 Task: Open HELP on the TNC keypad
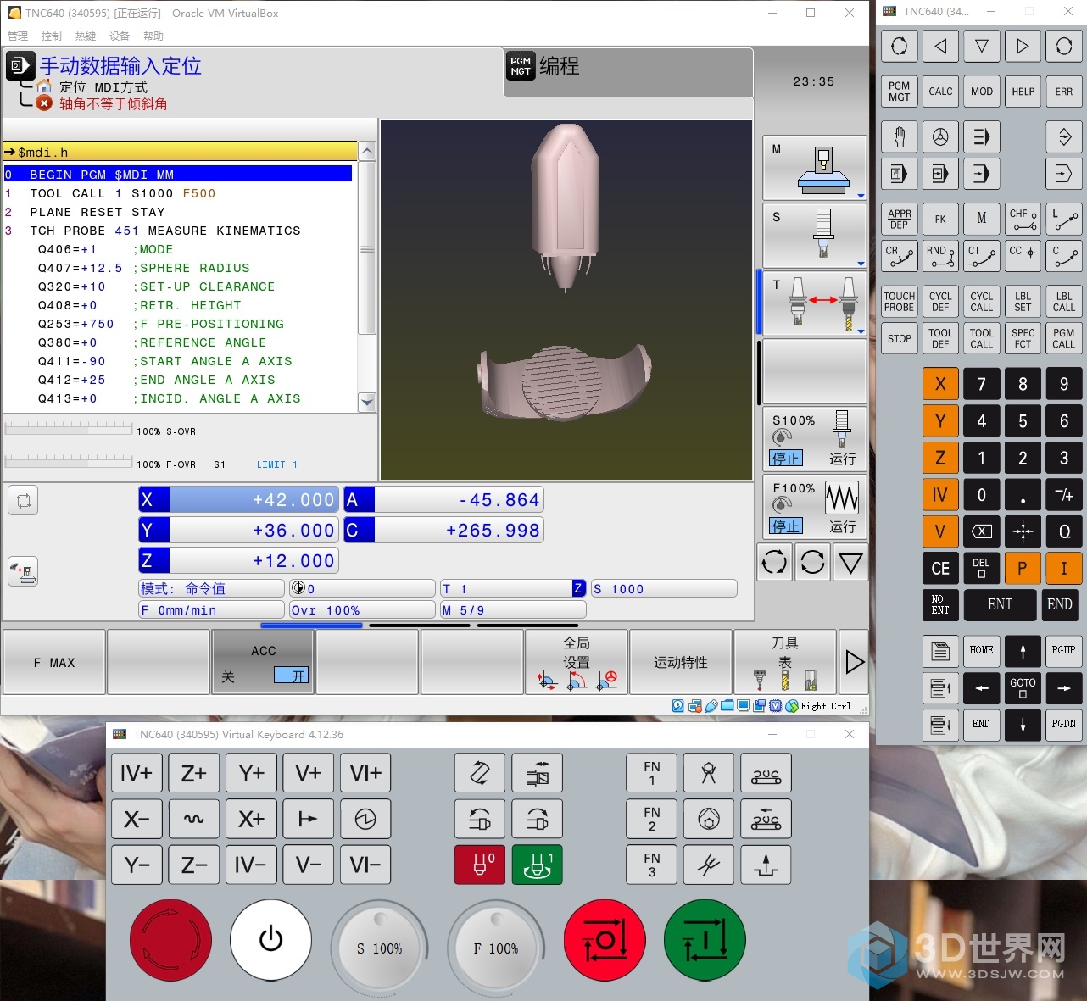coord(1023,92)
